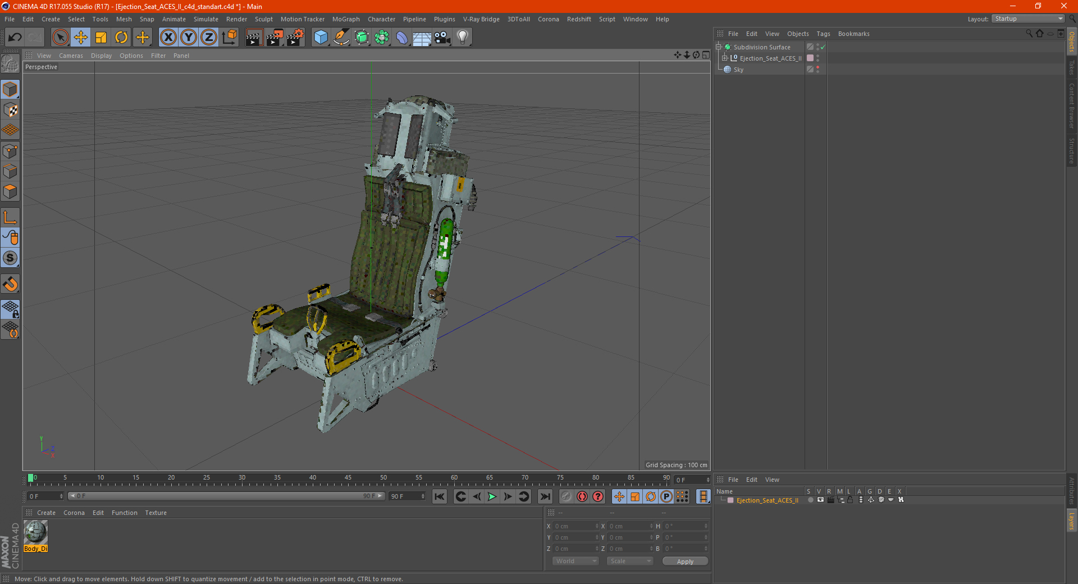Open the Attributes side tab
The image size is (1078, 584).
(x=1071, y=490)
